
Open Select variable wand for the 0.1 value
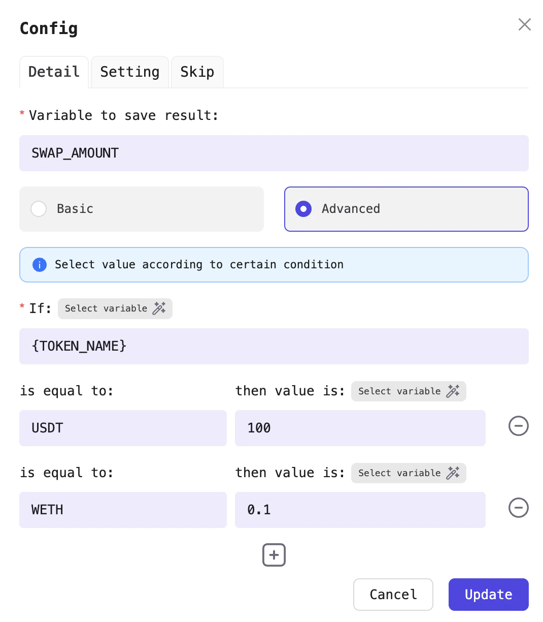[452, 473]
